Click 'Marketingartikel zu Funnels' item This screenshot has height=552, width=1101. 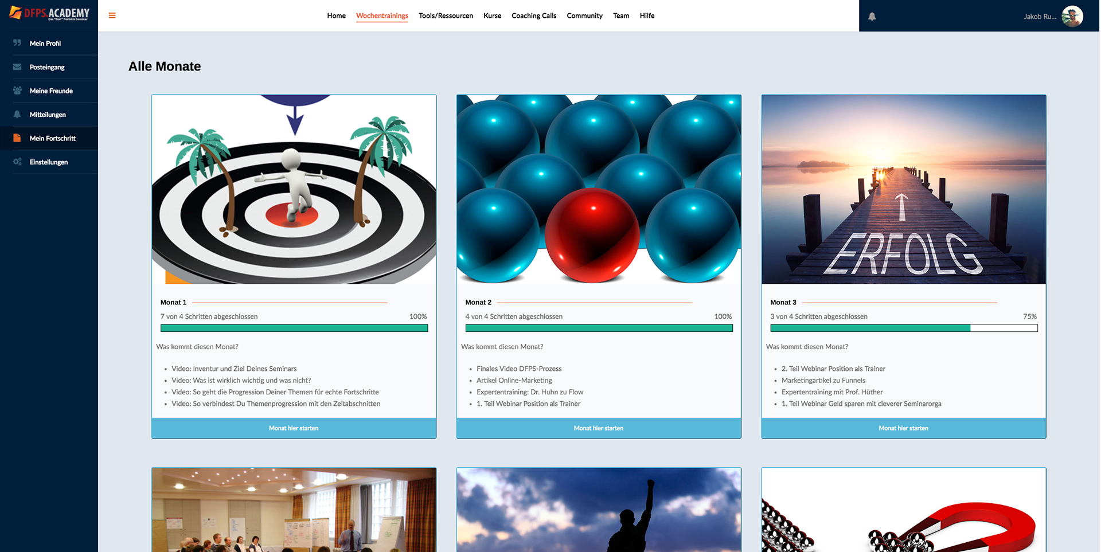click(823, 380)
